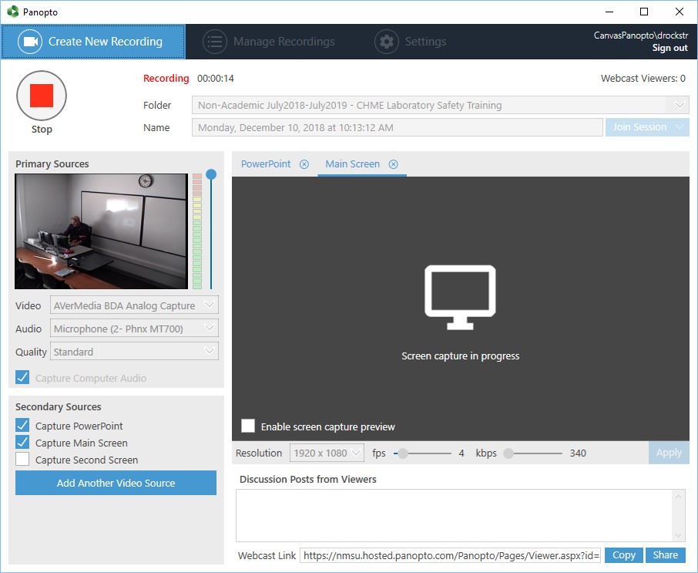The width and height of the screenshot is (698, 573).
Task: Click the camera icon on Create New Recording
Action: 30,42
